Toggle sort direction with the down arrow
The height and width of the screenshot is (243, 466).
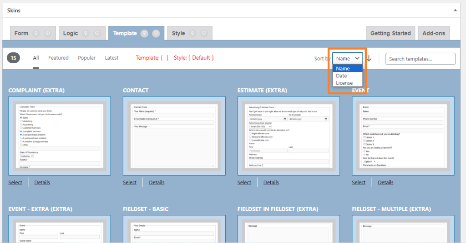pyautogui.click(x=369, y=58)
